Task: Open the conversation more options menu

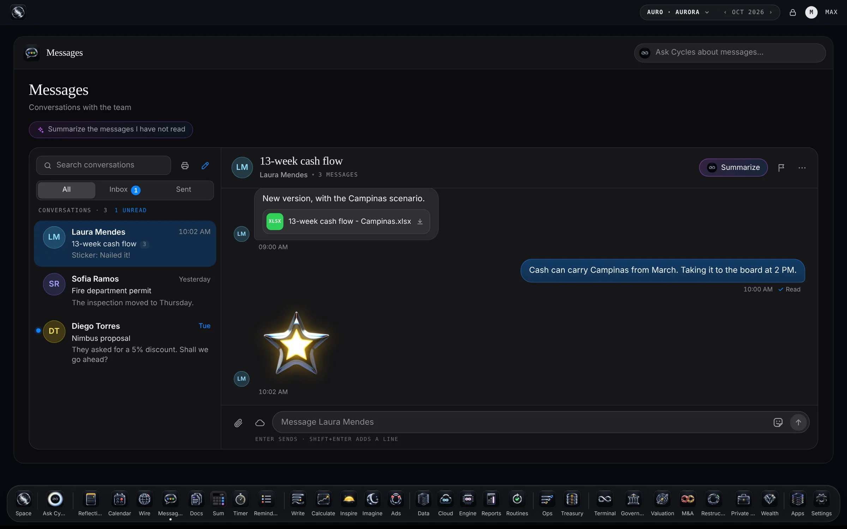Action: (802, 168)
